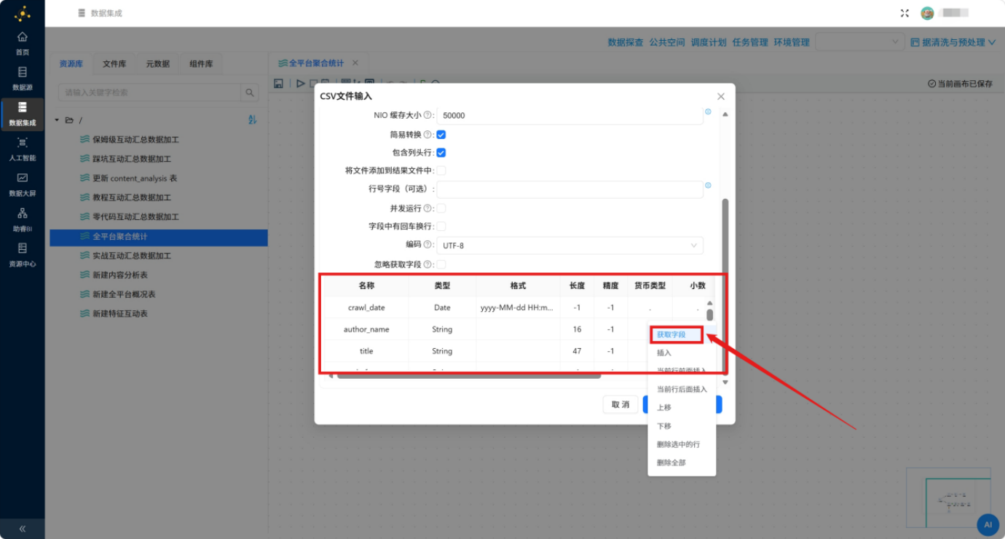1005x539 pixels.
Task: Click help icon next to 编码
Action: point(428,245)
